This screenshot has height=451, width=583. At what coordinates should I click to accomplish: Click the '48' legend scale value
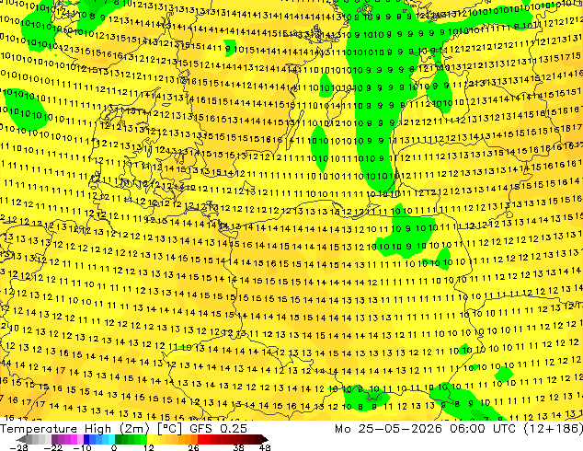coord(265,447)
